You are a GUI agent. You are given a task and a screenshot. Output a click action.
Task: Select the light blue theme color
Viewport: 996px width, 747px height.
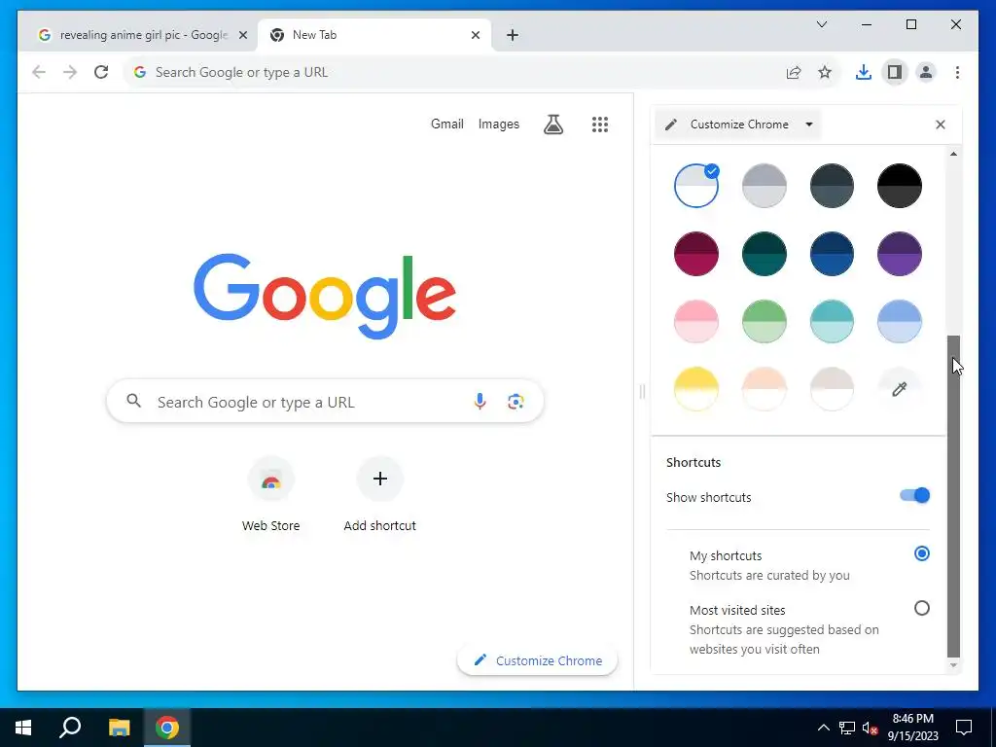pos(899,321)
